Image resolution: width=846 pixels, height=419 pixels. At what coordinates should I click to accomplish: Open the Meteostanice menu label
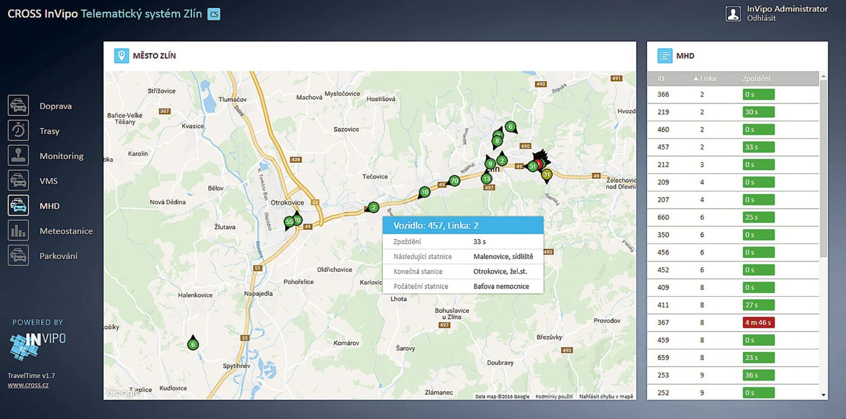[x=66, y=231]
